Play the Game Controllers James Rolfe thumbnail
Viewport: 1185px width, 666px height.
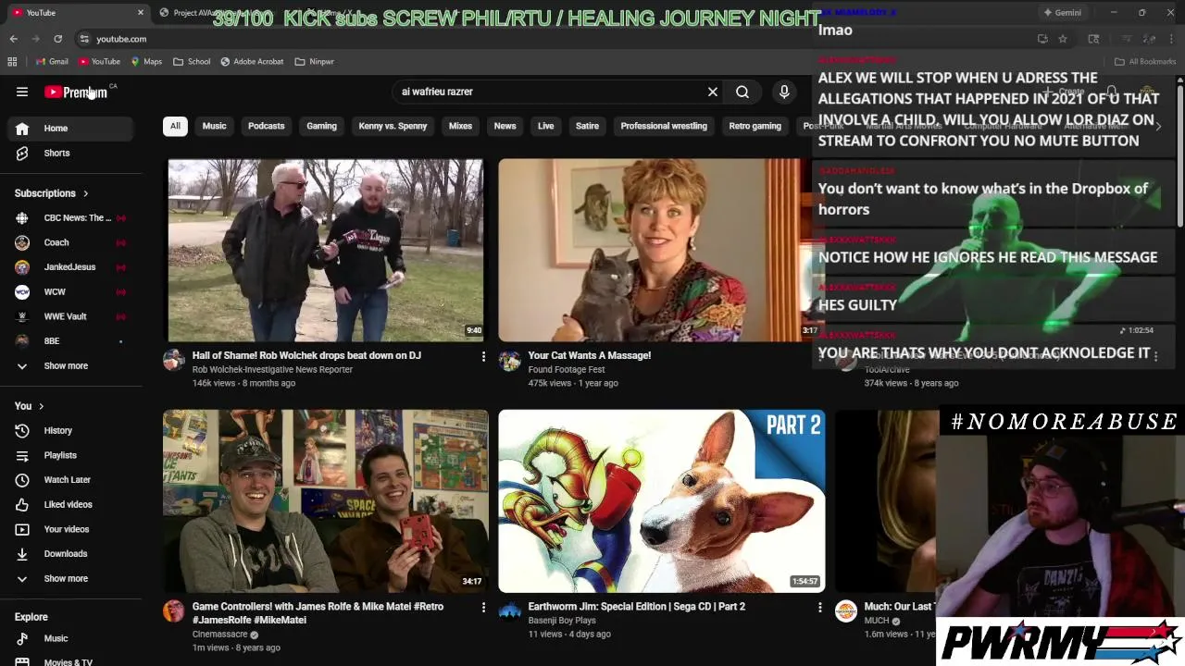(325, 500)
